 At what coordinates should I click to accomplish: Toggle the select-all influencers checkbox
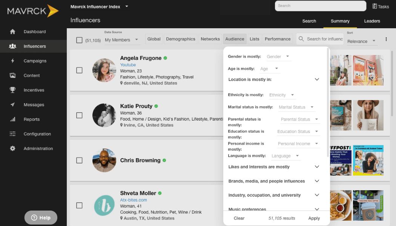click(79, 40)
